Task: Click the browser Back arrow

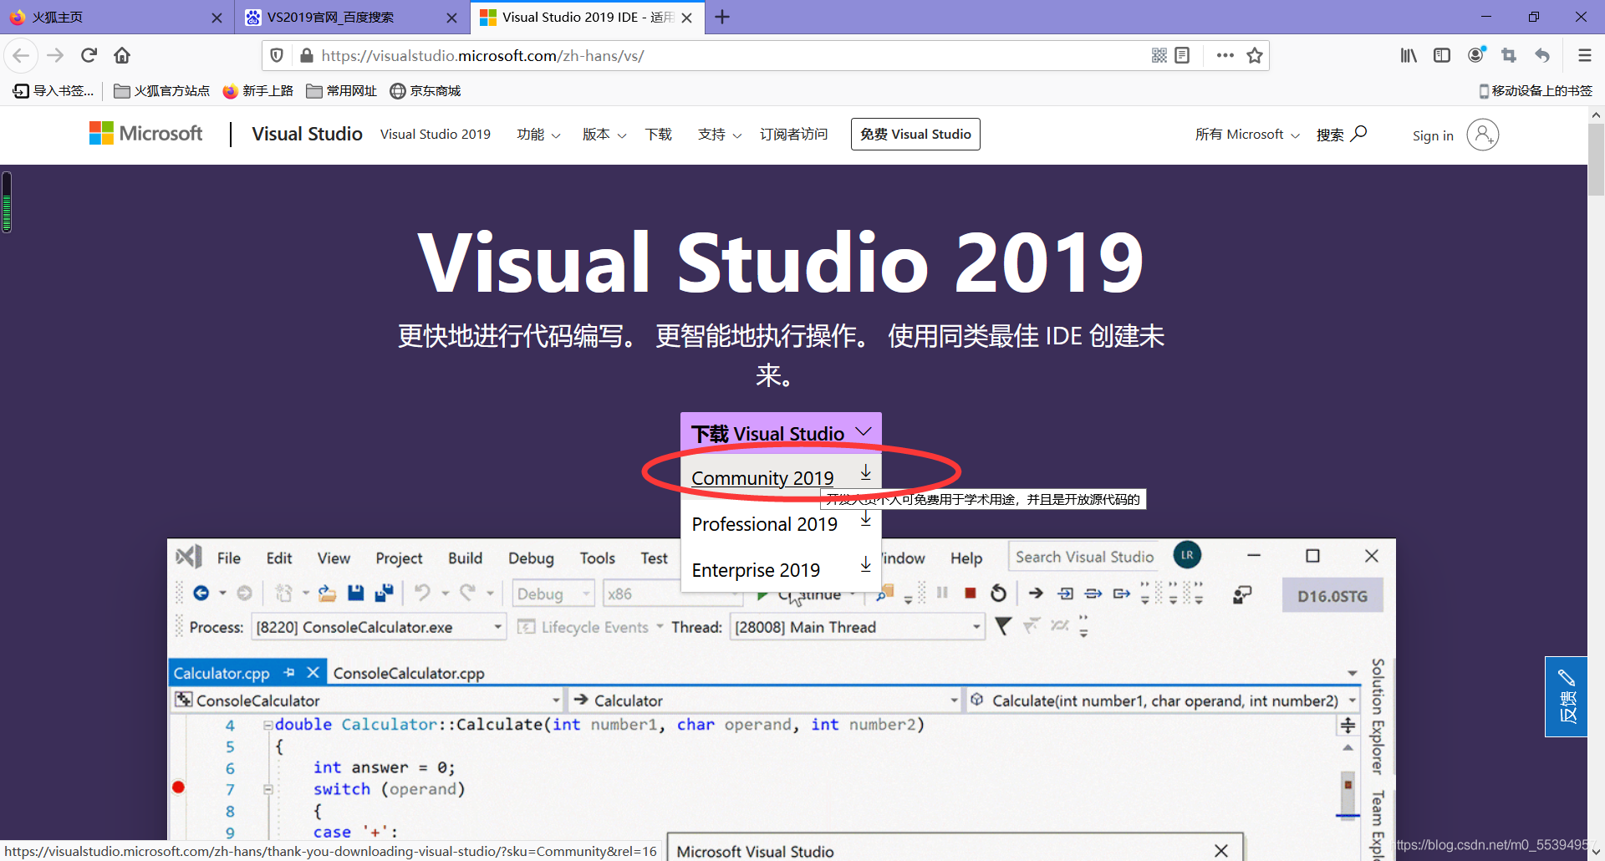Action: (x=21, y=56)
